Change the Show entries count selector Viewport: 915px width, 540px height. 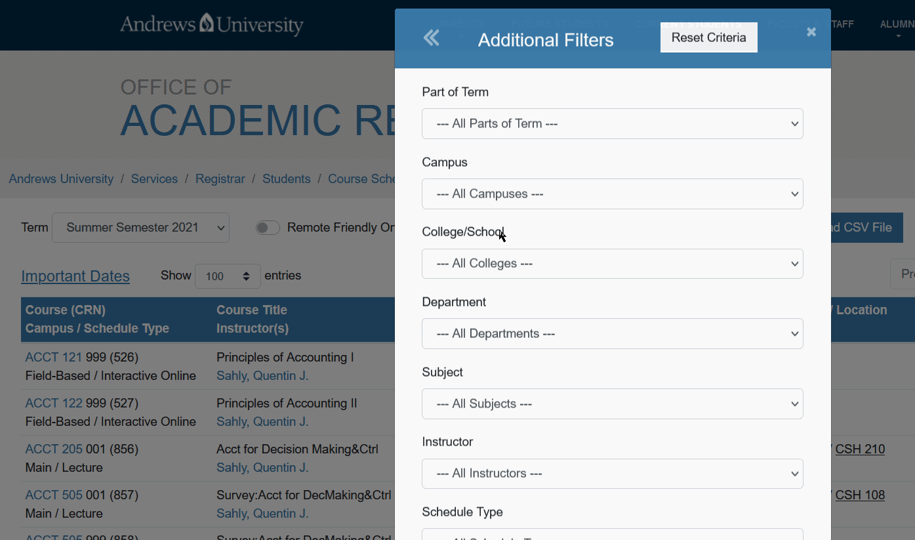coord(228,276)
